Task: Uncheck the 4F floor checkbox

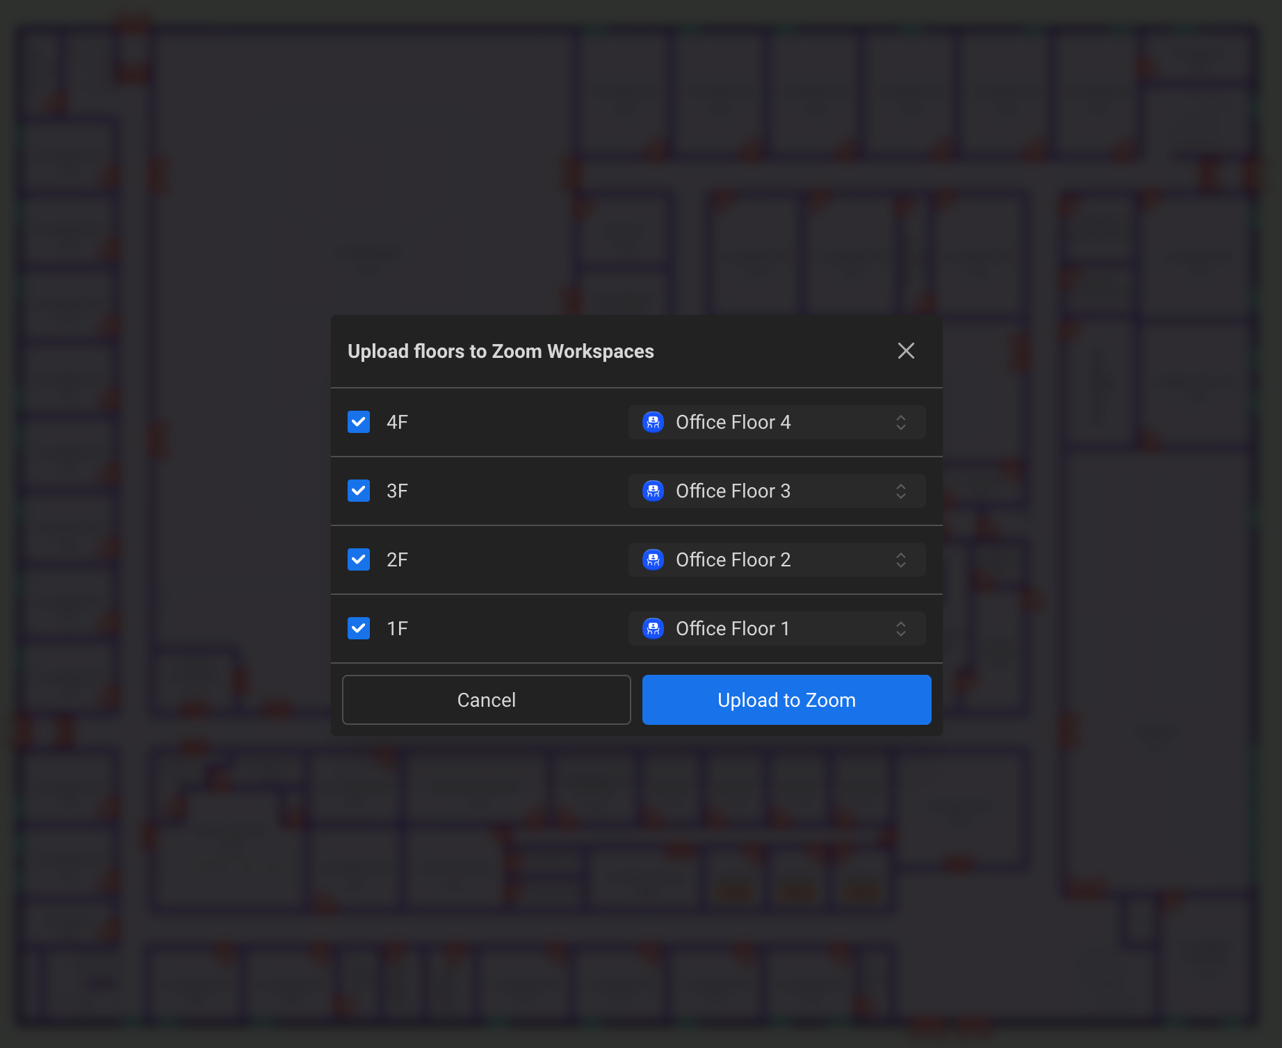Action: point(358,422)
